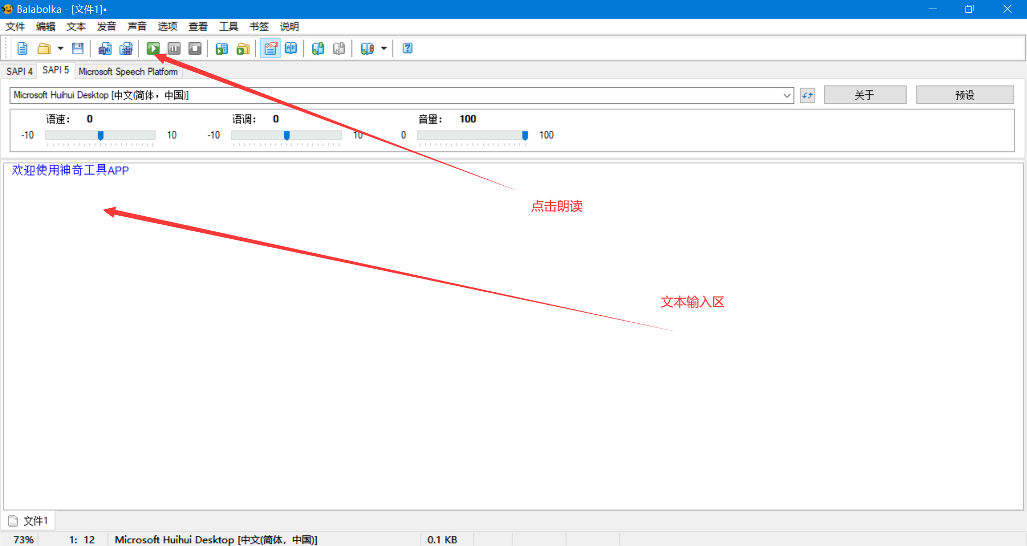Click the add bookmark icon
The width and height of the screenshot is (1027, 546).
tap(318, 49)
